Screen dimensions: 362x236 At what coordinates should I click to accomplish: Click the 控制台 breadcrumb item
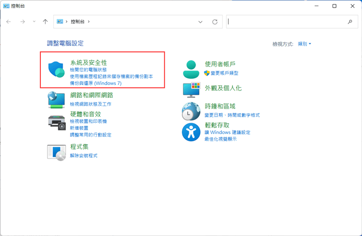click(78, 22)
